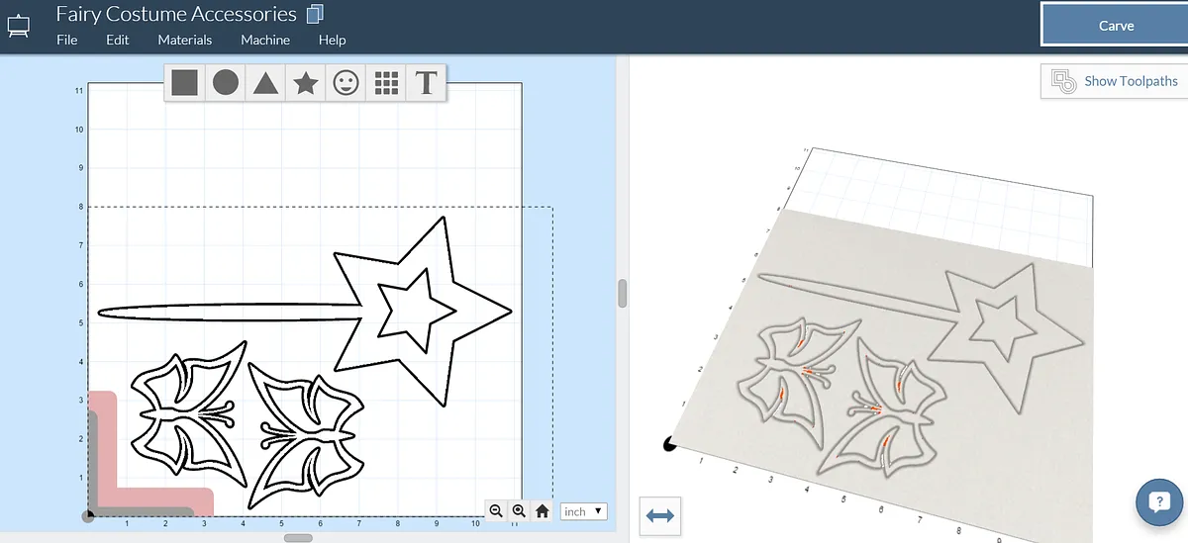Zoom out on the design canvas
The height and width of the screenshot is (543, 1188).
[x=496, y=511]
